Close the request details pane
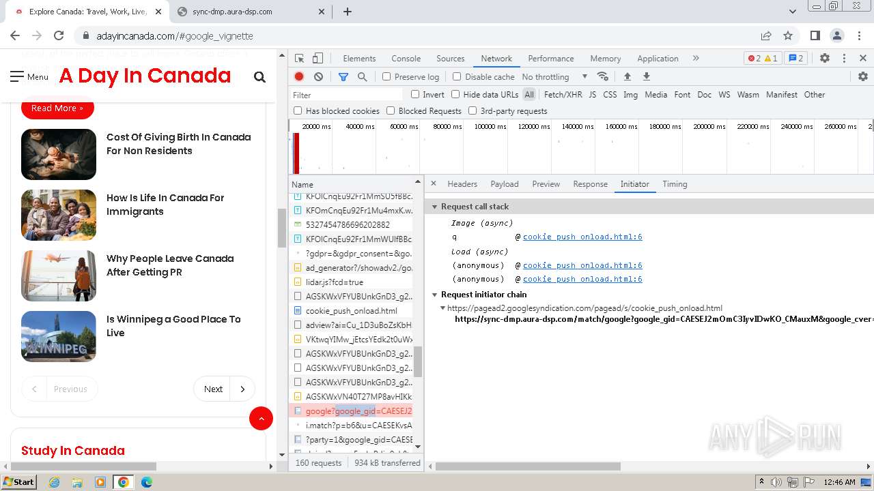The image size is (874, 491). click(433, 184)
